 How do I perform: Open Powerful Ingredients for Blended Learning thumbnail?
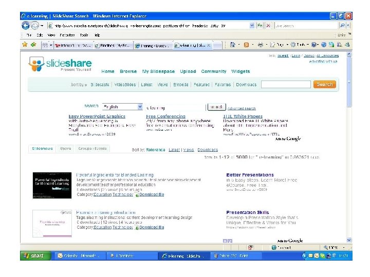tap(52, 185)
